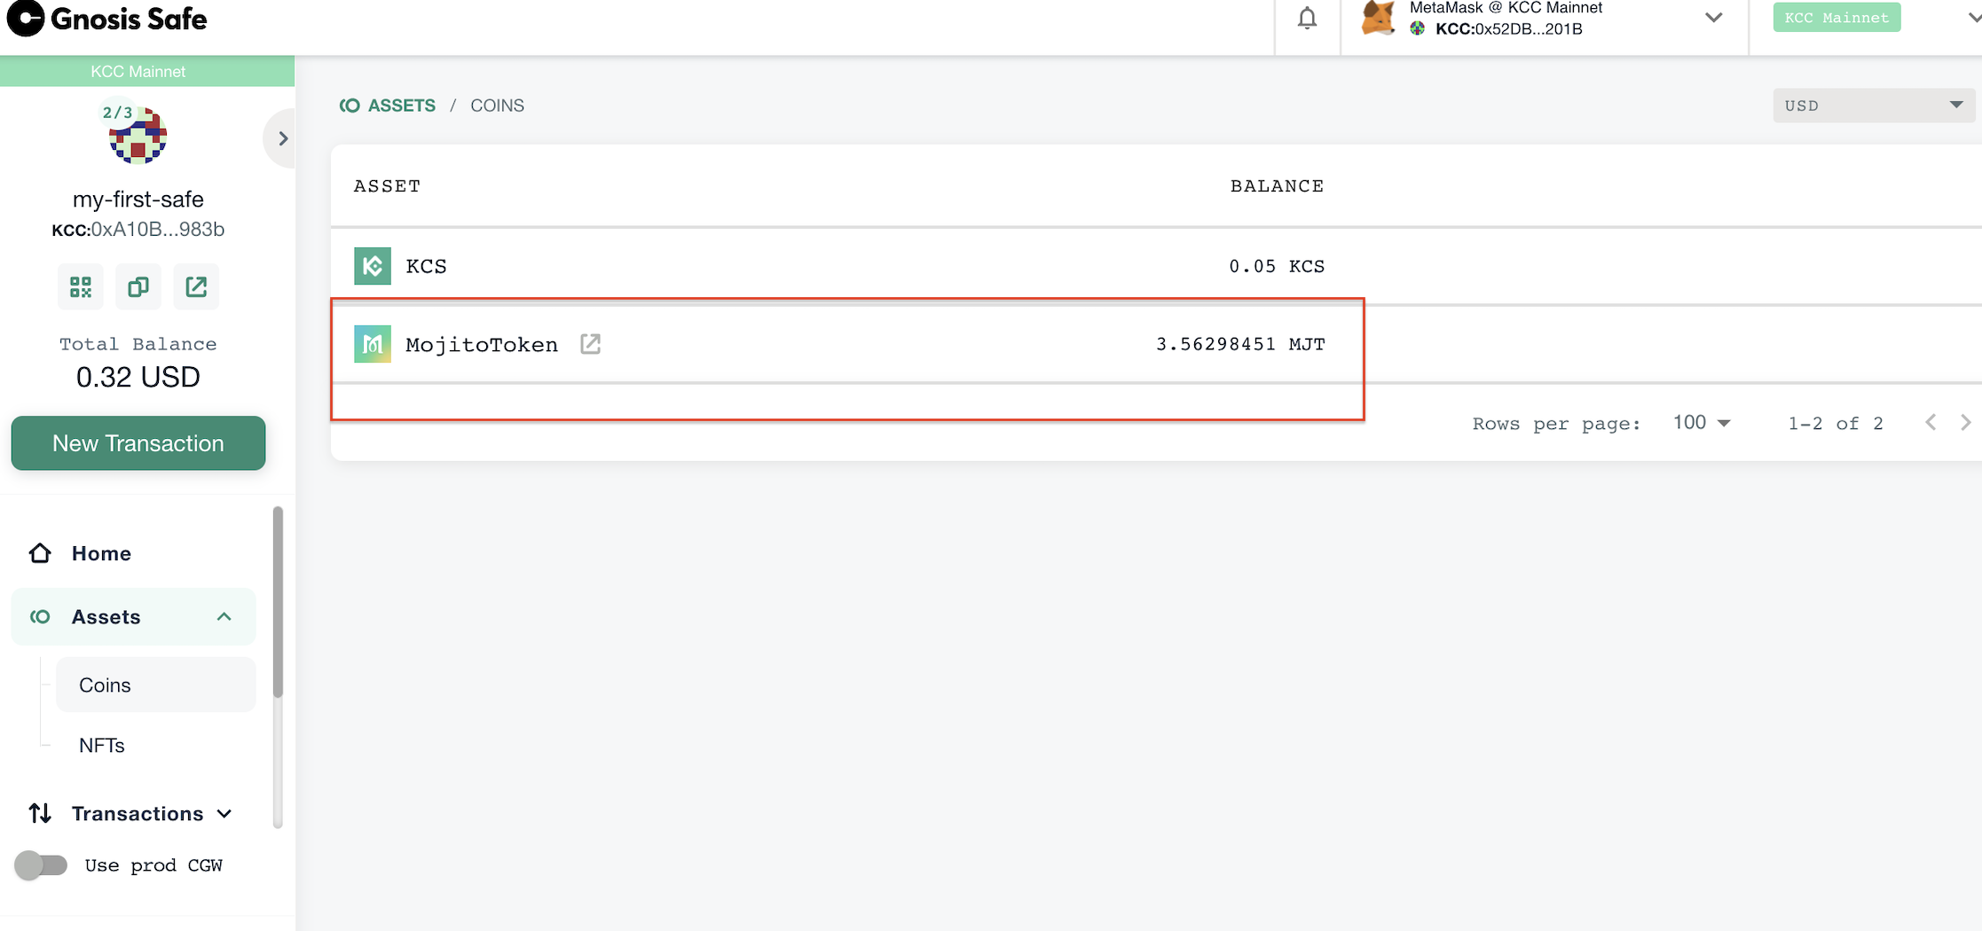1982x931 pixels.
Task: Open MojitoToken external explorer link
Action: tap(591, 344)
